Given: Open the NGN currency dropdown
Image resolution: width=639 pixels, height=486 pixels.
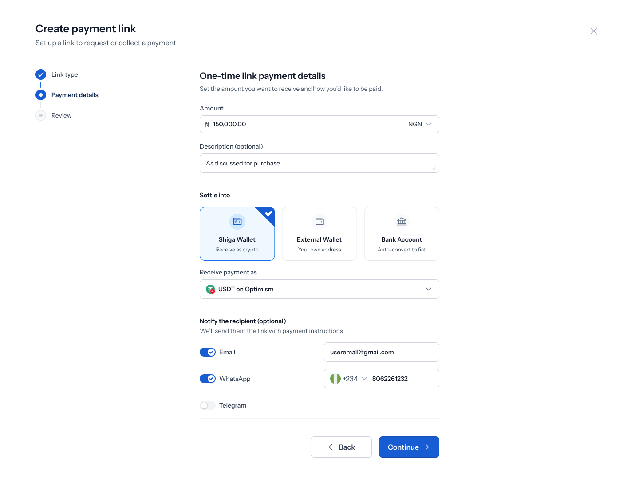Looking at the screenshot, I should coord(420,124).
